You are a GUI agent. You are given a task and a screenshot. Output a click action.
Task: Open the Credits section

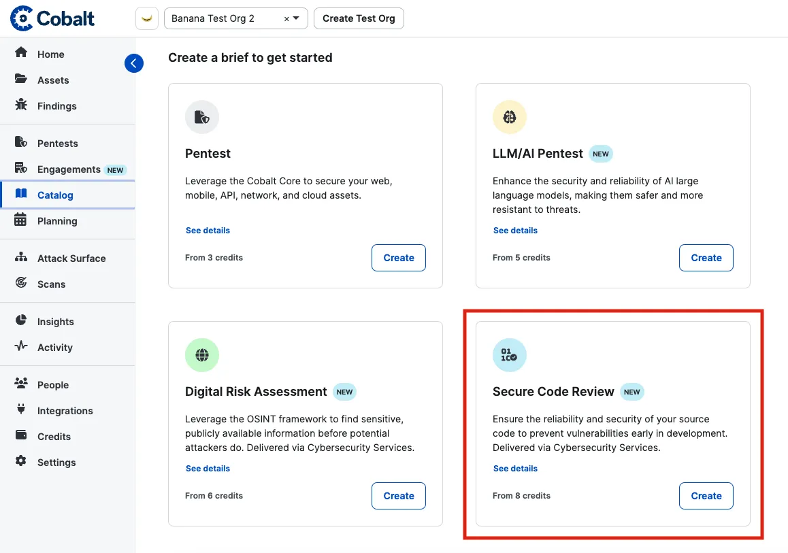pos(53,436)
